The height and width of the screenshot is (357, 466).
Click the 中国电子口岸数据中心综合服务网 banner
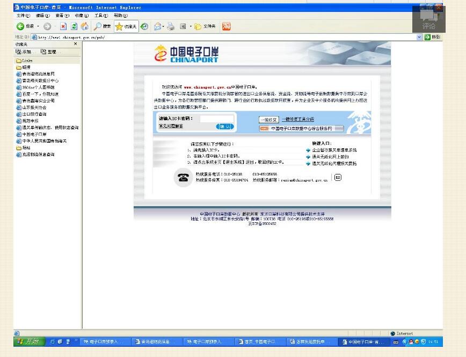click(x=301, y=128)
